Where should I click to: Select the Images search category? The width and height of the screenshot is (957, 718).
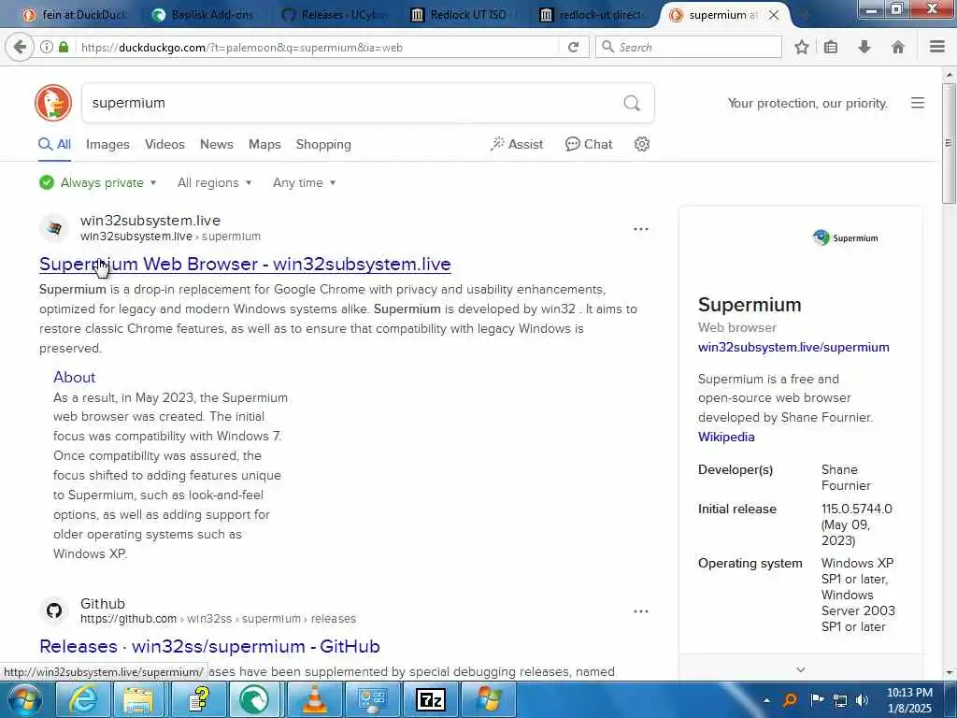(x=107, y=144)
